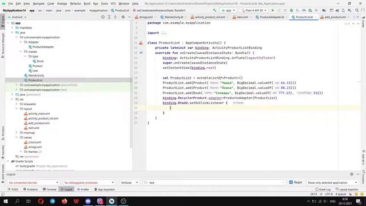
Task: Select add_product.xml in layout folder
Action: pos(39,123)
